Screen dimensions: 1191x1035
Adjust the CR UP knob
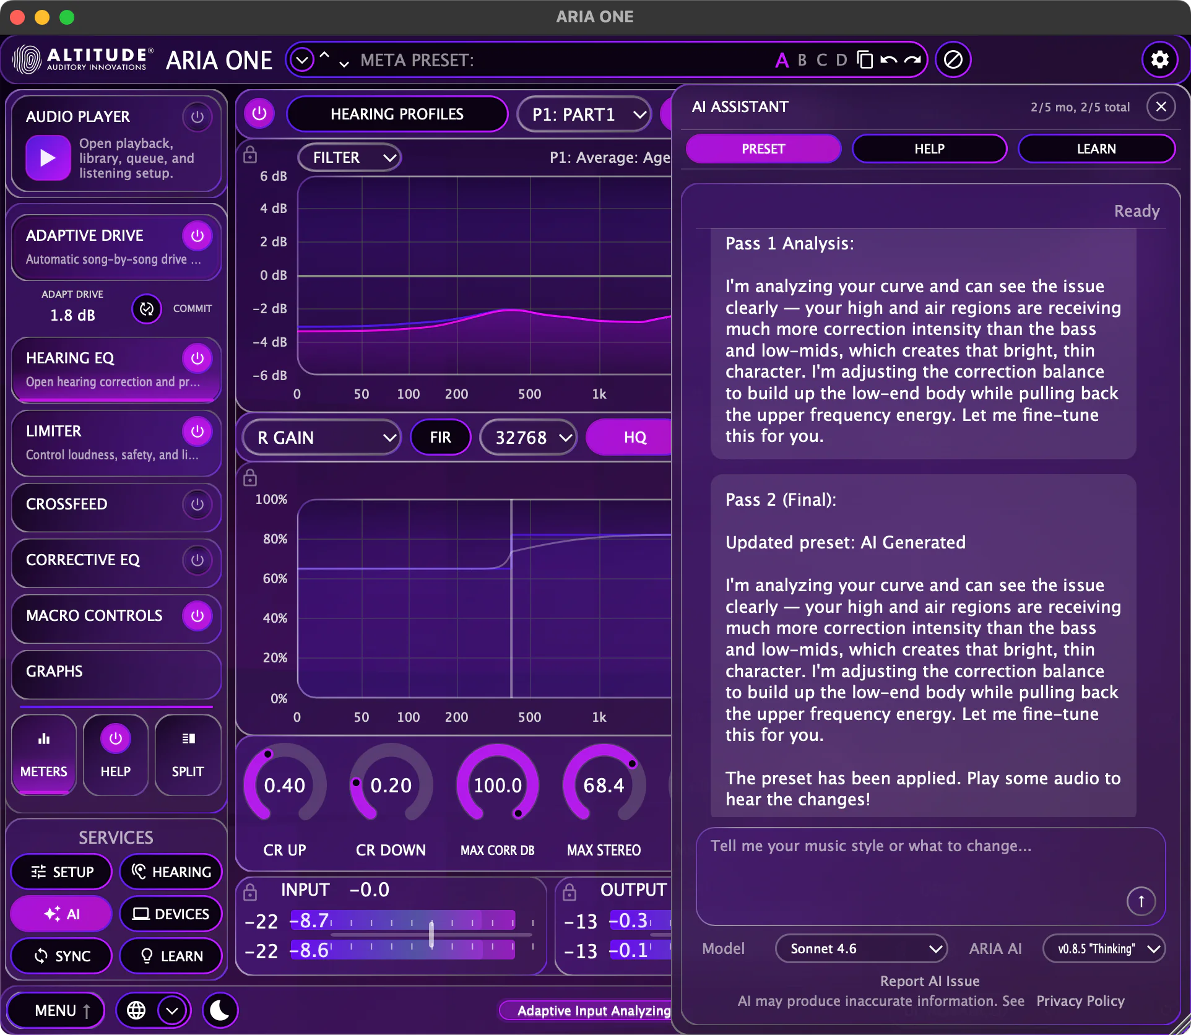click(285, 784)
